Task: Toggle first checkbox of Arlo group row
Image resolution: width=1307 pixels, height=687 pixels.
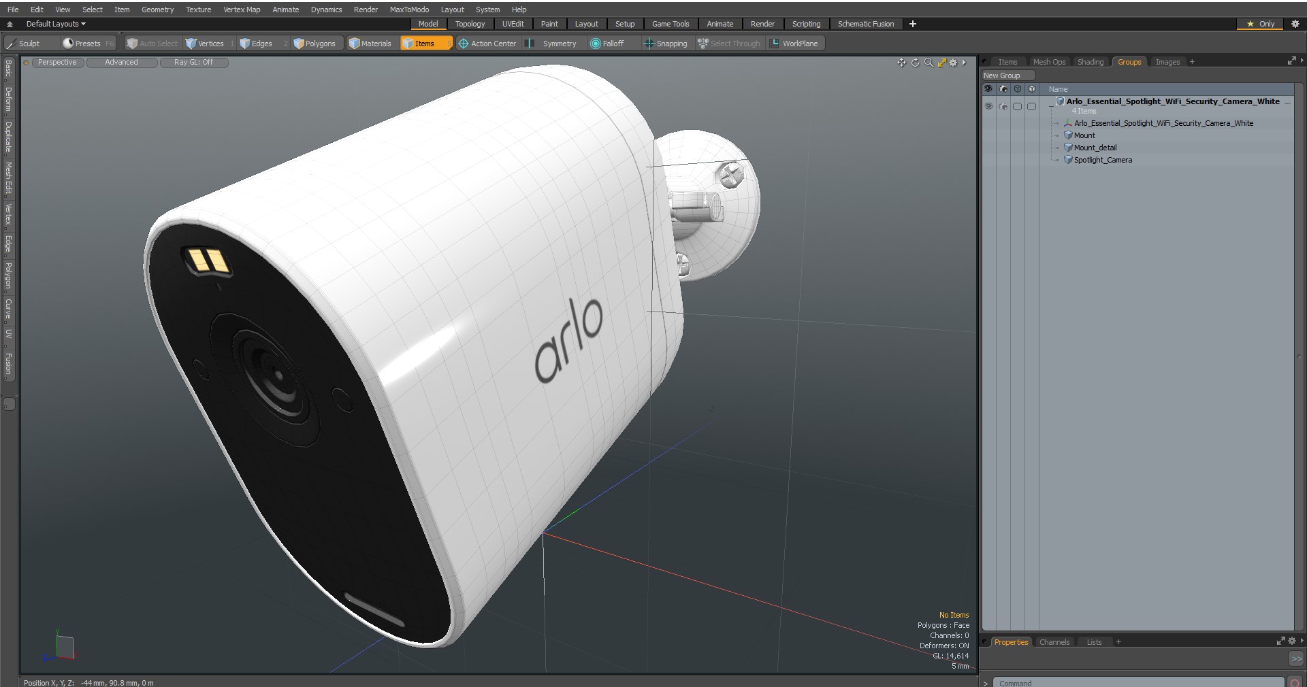Action: coord(1018,106)
